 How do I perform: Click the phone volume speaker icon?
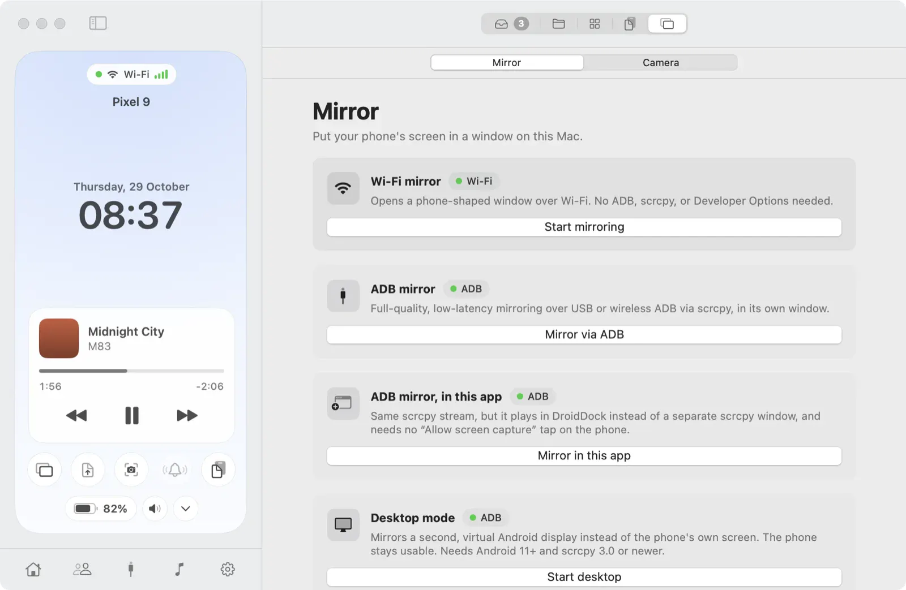pos(155,509)
